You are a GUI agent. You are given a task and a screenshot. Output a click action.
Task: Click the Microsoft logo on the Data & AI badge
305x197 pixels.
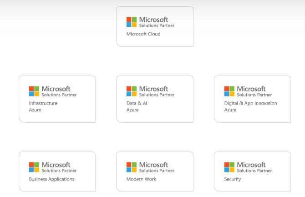[132, 91]
